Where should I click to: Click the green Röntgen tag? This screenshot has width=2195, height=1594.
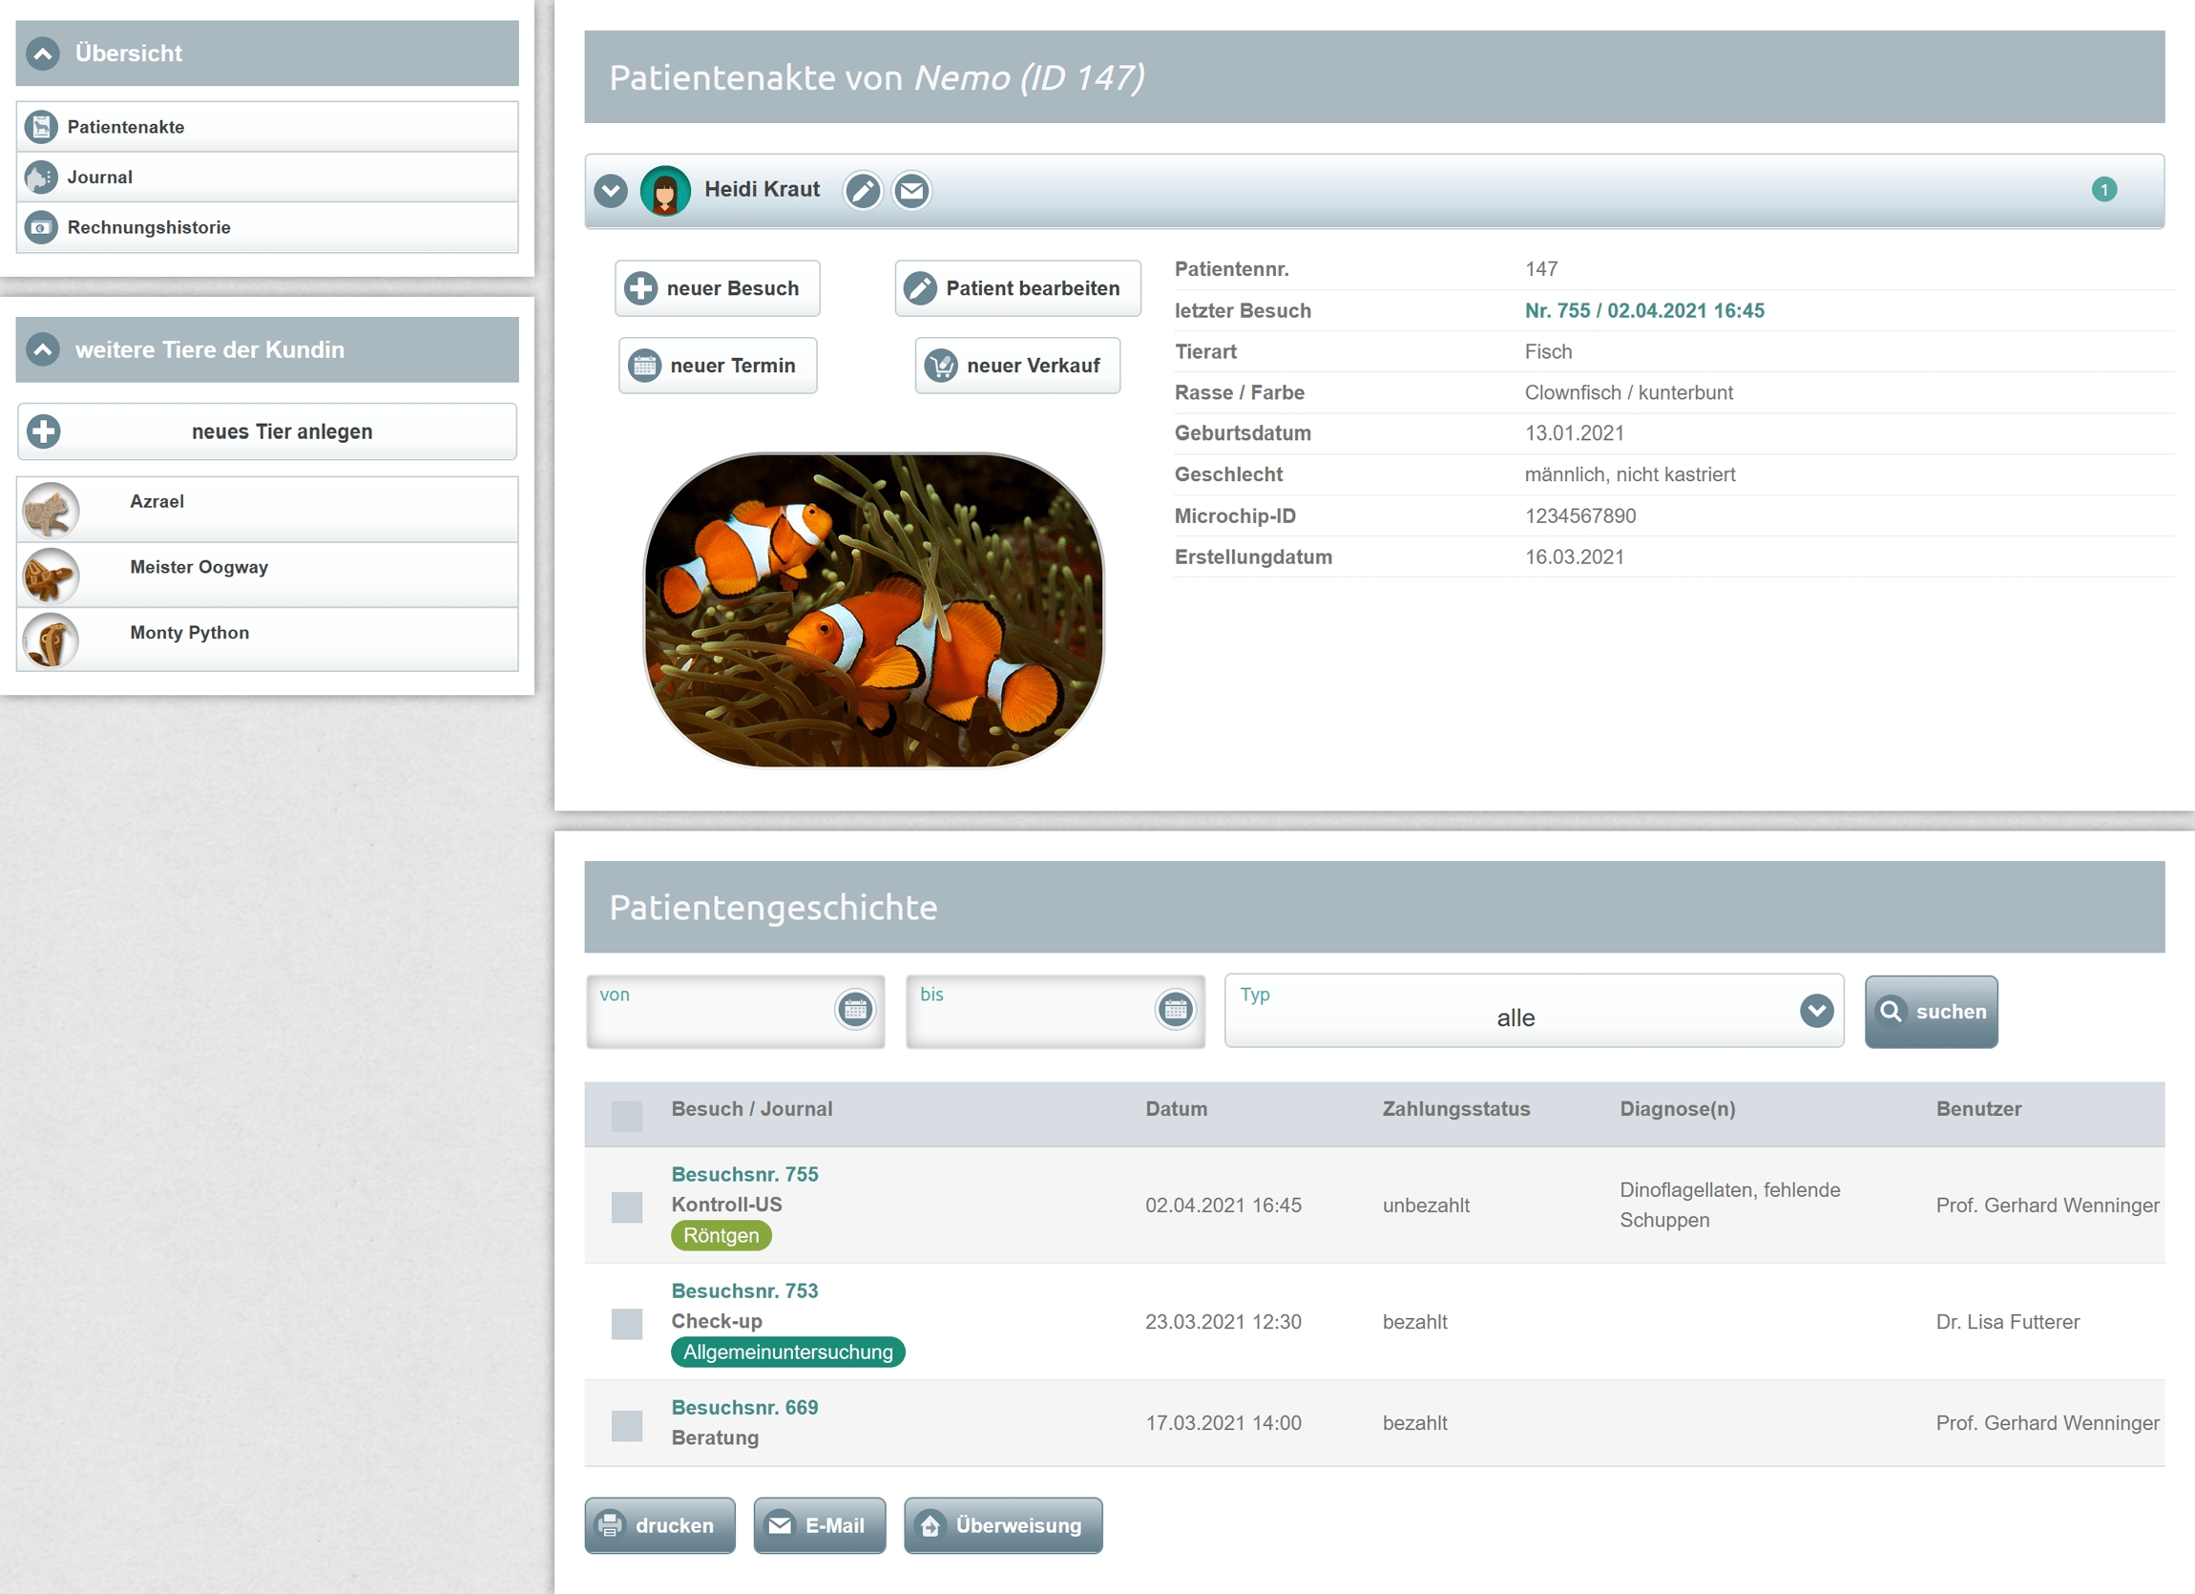pos(720,1235)
